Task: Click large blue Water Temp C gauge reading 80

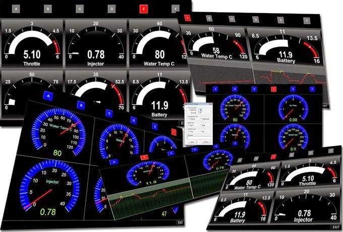Action: tap(58, 132)
